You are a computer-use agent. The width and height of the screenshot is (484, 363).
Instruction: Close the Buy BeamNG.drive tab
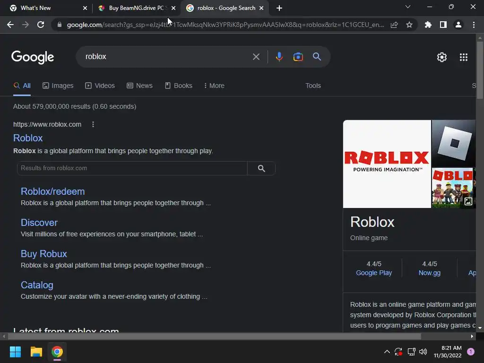coord(173,8)
